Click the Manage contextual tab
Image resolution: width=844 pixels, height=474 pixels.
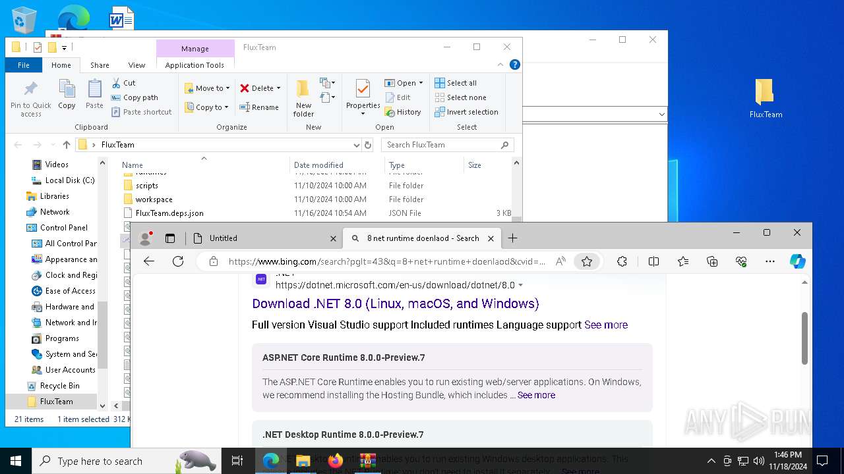(195, 49)
